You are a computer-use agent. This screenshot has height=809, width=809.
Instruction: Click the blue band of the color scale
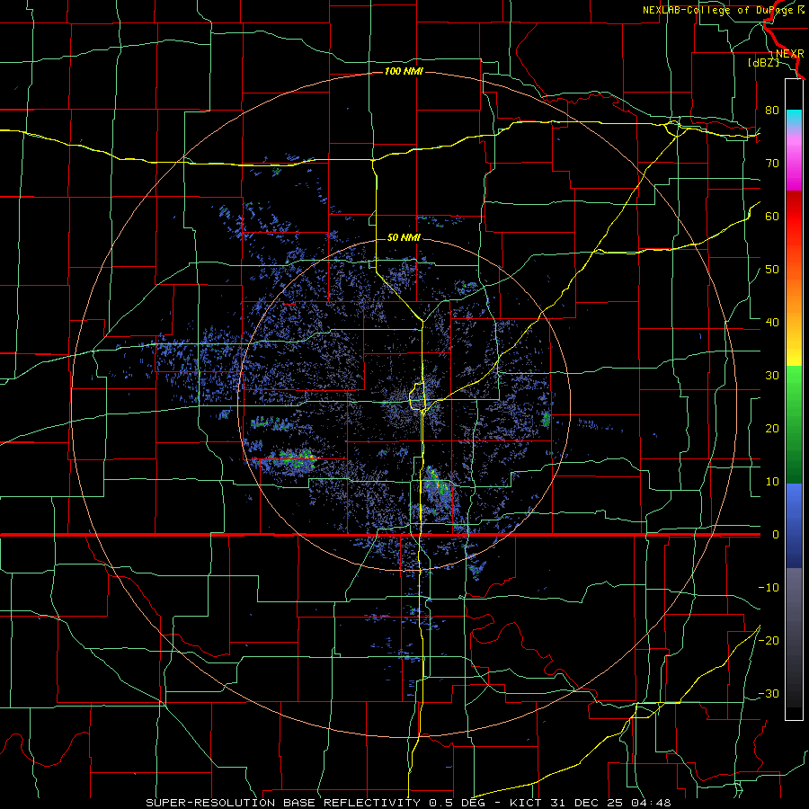(794, 526)
